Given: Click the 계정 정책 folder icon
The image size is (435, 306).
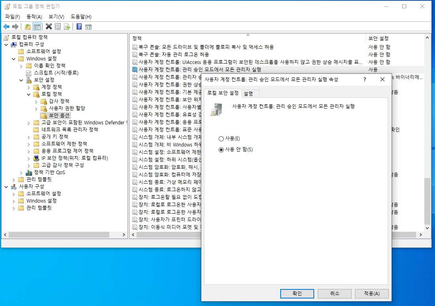Looking at the screenshot, I should click(x=36, y=87).
